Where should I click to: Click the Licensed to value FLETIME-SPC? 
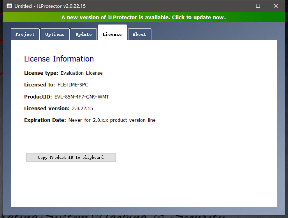73,84
